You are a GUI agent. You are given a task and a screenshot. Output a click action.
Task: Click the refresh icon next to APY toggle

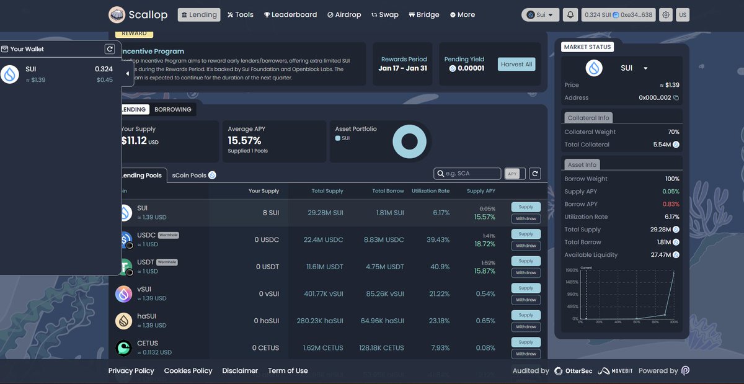(535, 174)
